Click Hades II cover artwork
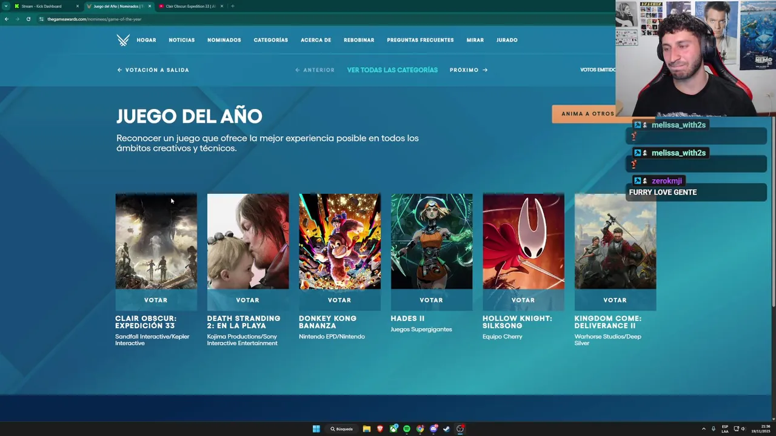This screenshot has width=776, height=436. (432, 241)
